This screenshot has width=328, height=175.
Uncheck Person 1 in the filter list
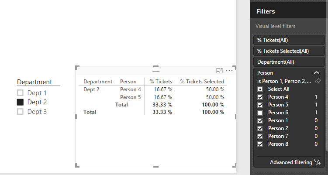tap(260, 120)
